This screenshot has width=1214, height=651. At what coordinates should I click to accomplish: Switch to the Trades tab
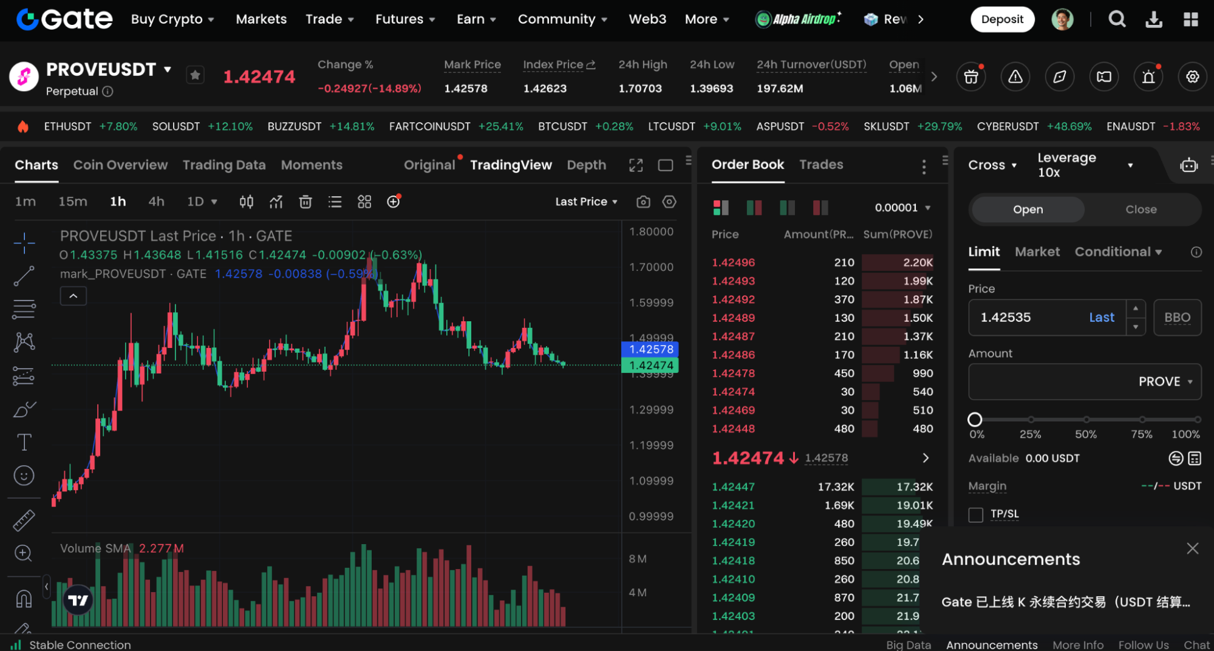[x=821, y=165]
